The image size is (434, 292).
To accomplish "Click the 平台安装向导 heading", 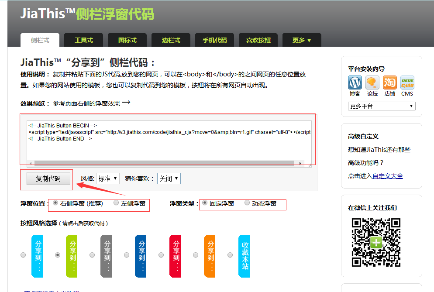I will click(366, 69).
